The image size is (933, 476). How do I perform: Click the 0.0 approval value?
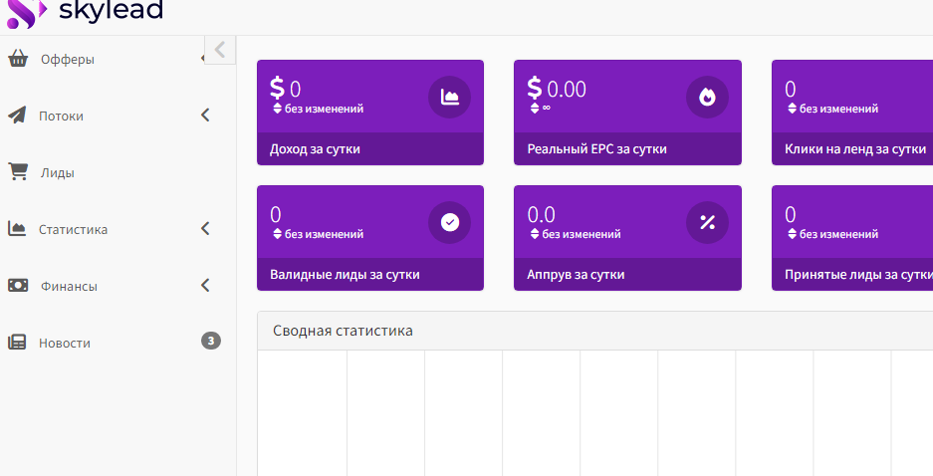click(542, 215)
